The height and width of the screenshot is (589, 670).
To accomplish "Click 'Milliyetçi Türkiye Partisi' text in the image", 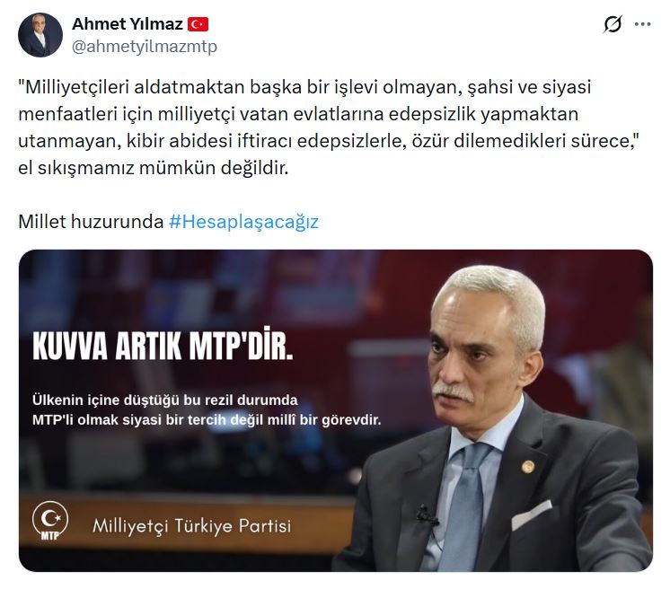I will click(192, 525).
